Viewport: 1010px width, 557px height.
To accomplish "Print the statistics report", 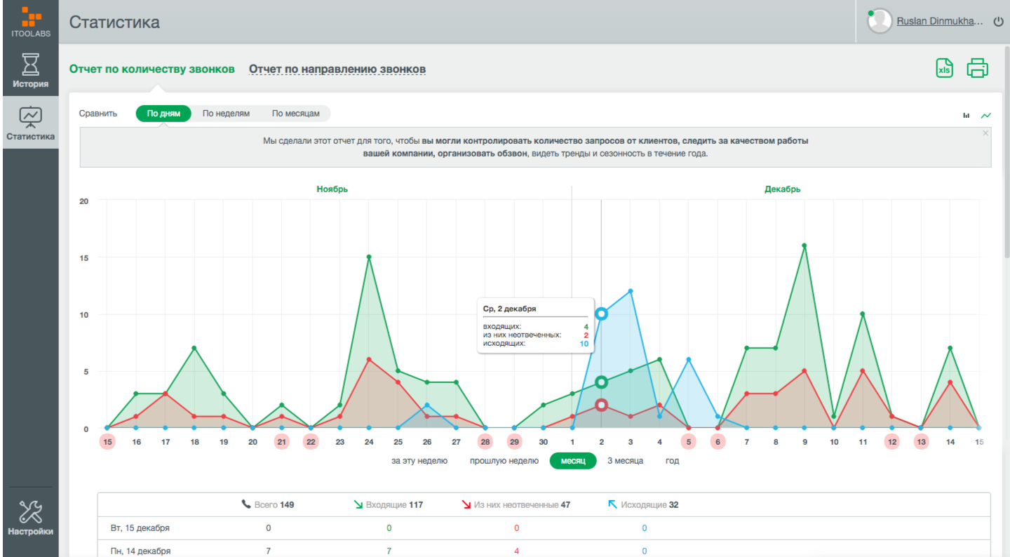I will point(977,68).
